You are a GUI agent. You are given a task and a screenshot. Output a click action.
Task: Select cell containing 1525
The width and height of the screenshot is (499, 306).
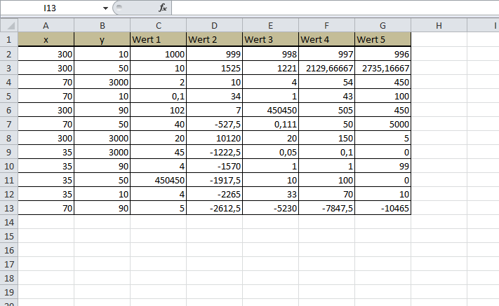click(214, 68)
